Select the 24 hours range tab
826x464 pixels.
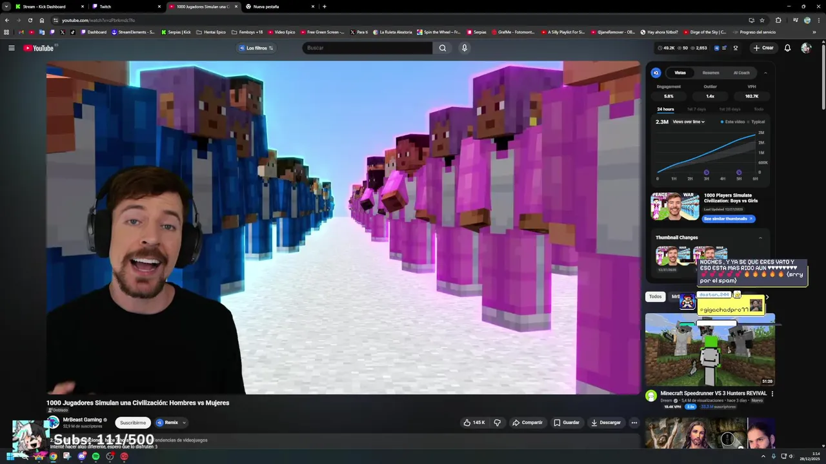click(x=665, y=109)
